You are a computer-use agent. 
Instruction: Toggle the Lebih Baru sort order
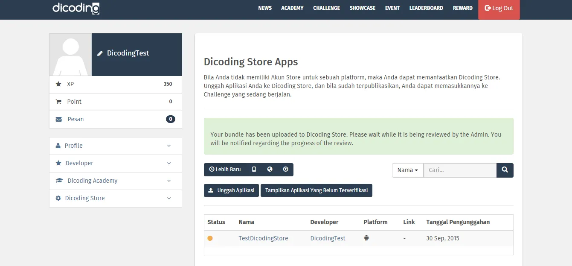[225, 169]
